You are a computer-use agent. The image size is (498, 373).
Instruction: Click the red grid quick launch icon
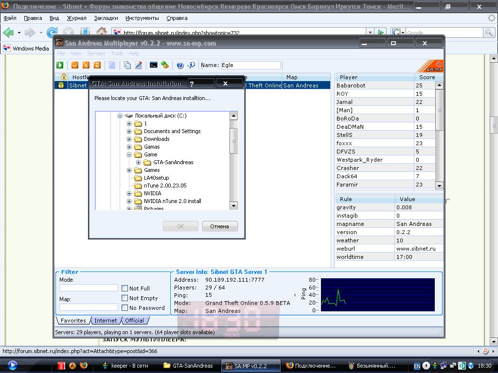[x=61, y=365]
